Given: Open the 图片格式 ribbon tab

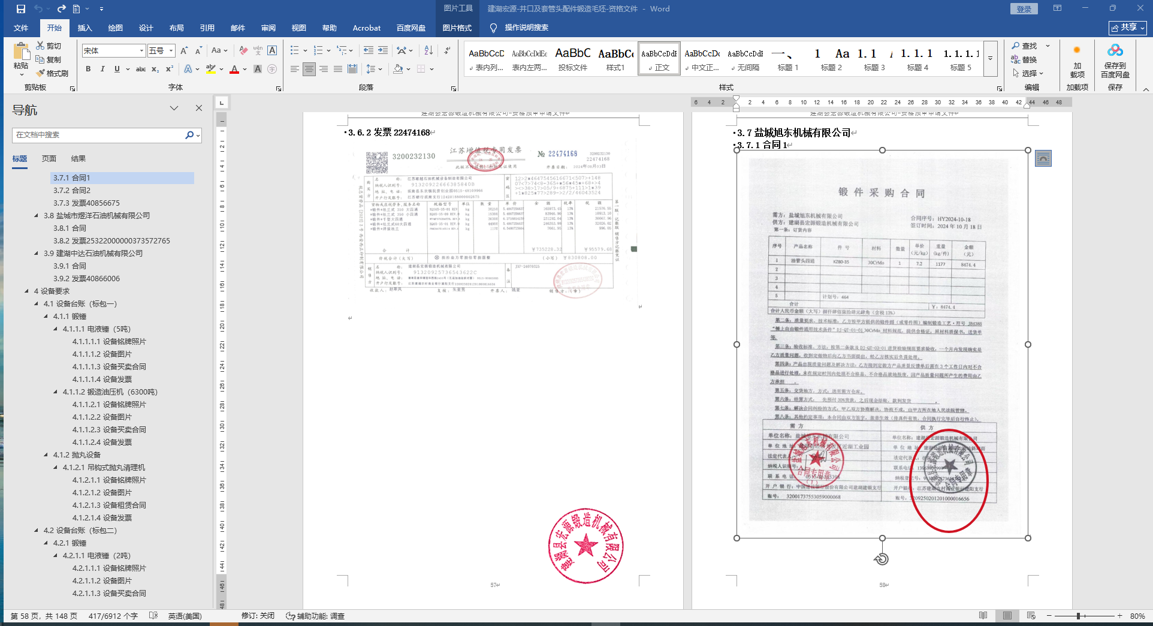Looking at the screenshot, I should coord(457,28).
